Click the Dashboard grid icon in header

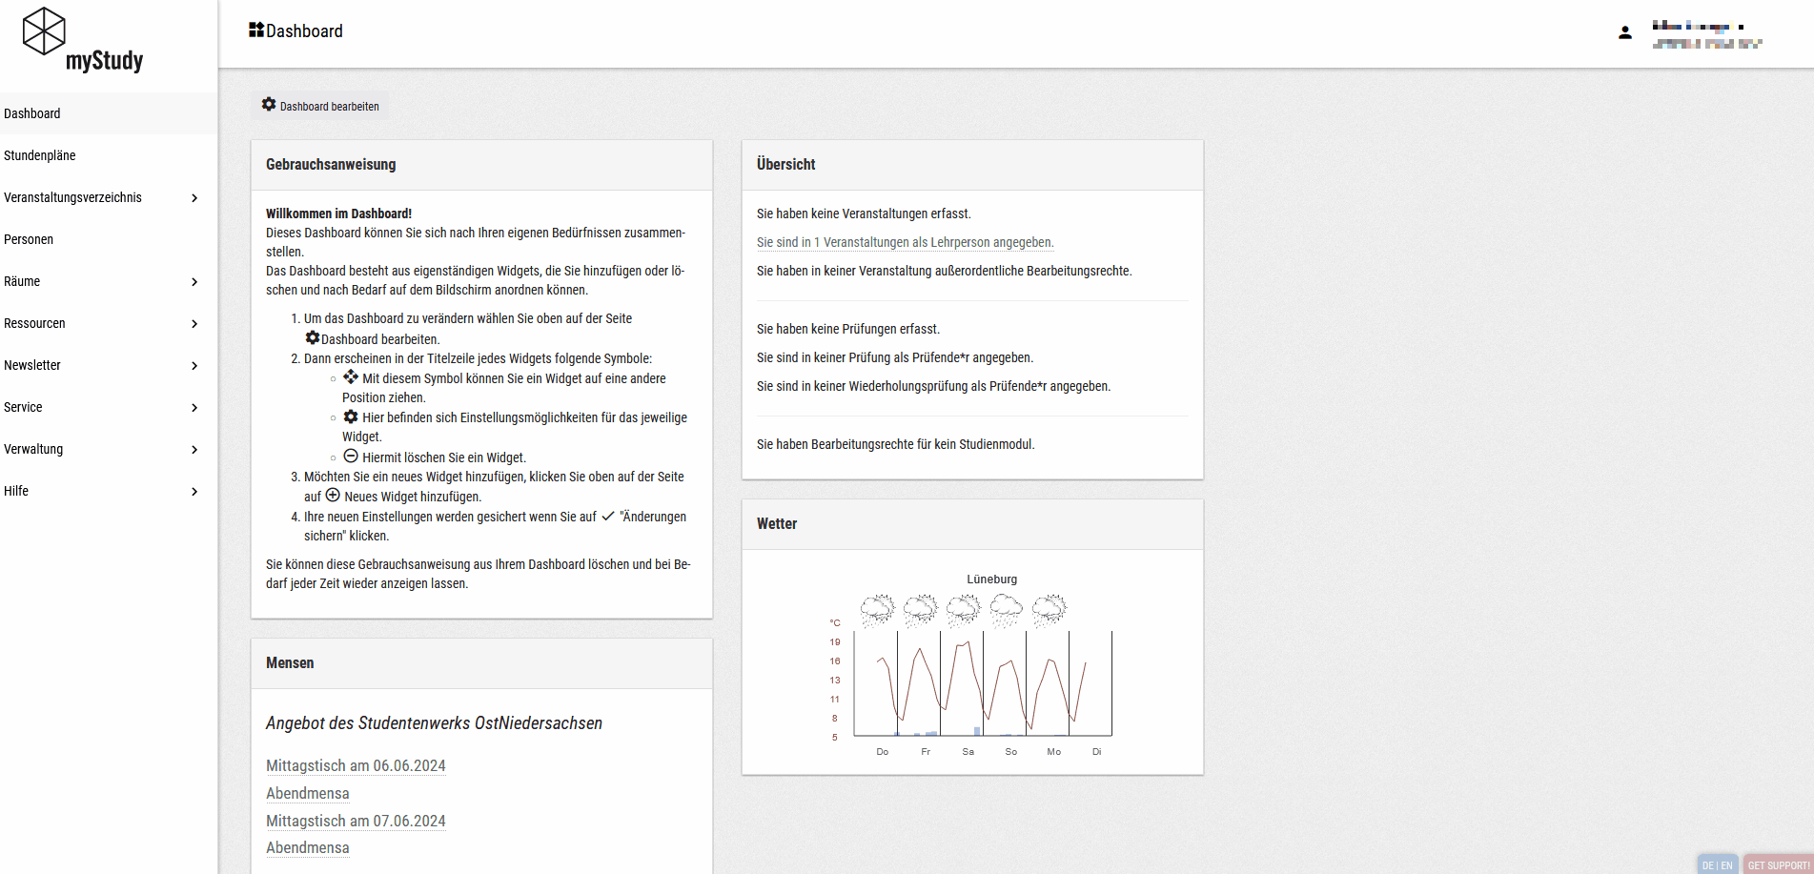(256, 30)
